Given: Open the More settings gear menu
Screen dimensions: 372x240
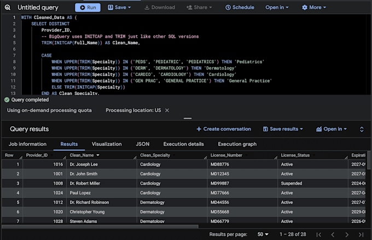Looking at the screenshot, I should [x=314, y=8].
